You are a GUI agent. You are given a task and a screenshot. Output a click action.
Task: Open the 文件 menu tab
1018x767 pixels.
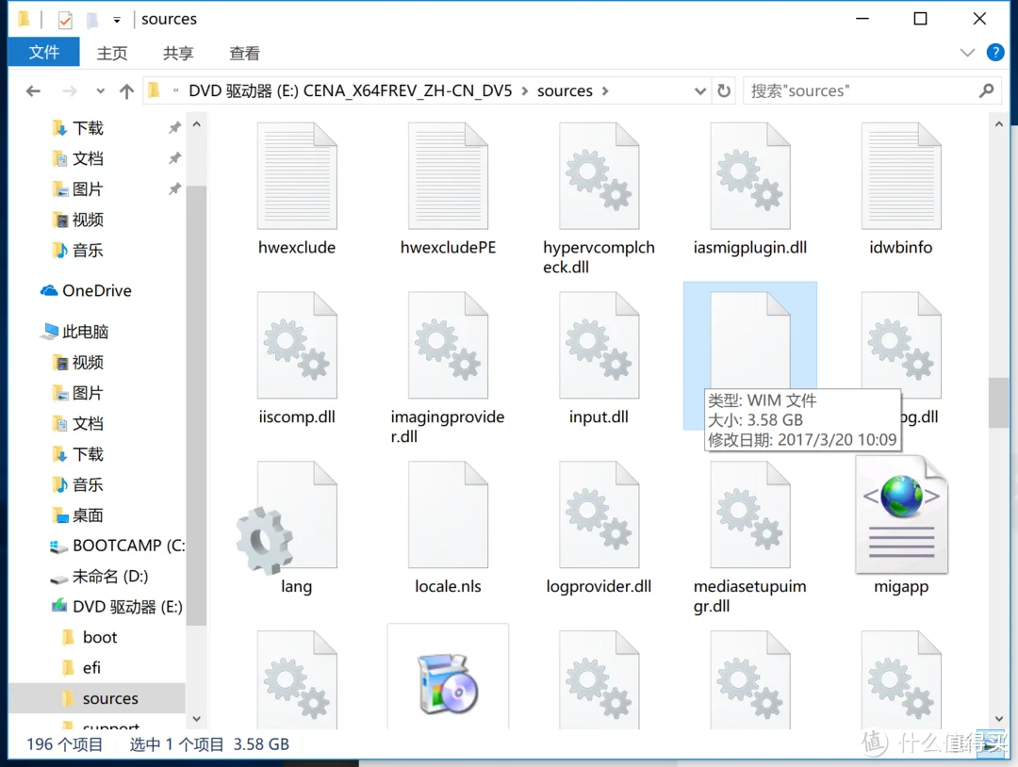pos(44,53)
